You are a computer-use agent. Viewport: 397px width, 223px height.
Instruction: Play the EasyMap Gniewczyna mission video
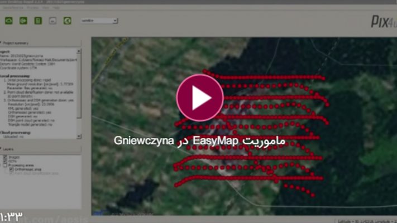click(x=200, y=98)
